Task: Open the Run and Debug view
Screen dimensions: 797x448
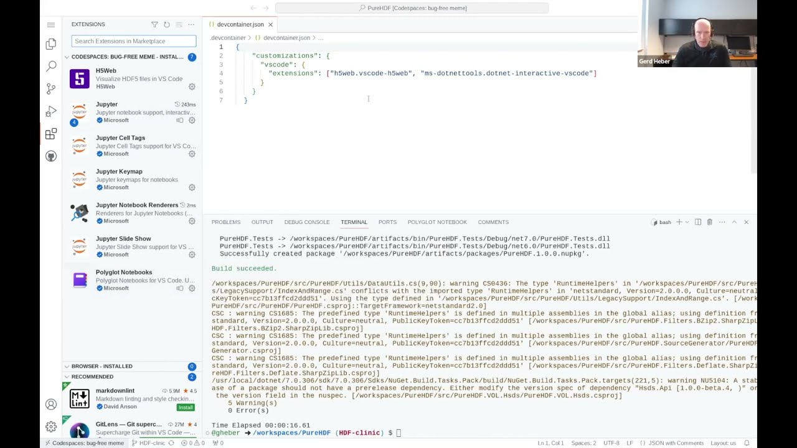Action: (x=51, y=111)
